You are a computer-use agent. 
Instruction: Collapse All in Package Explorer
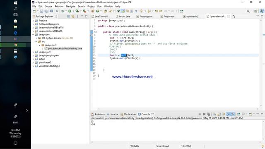(68, 17)
